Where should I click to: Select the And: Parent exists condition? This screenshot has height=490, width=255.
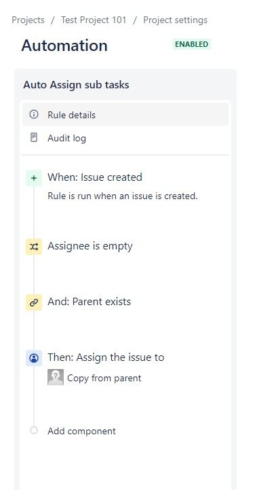pos(89,302)
